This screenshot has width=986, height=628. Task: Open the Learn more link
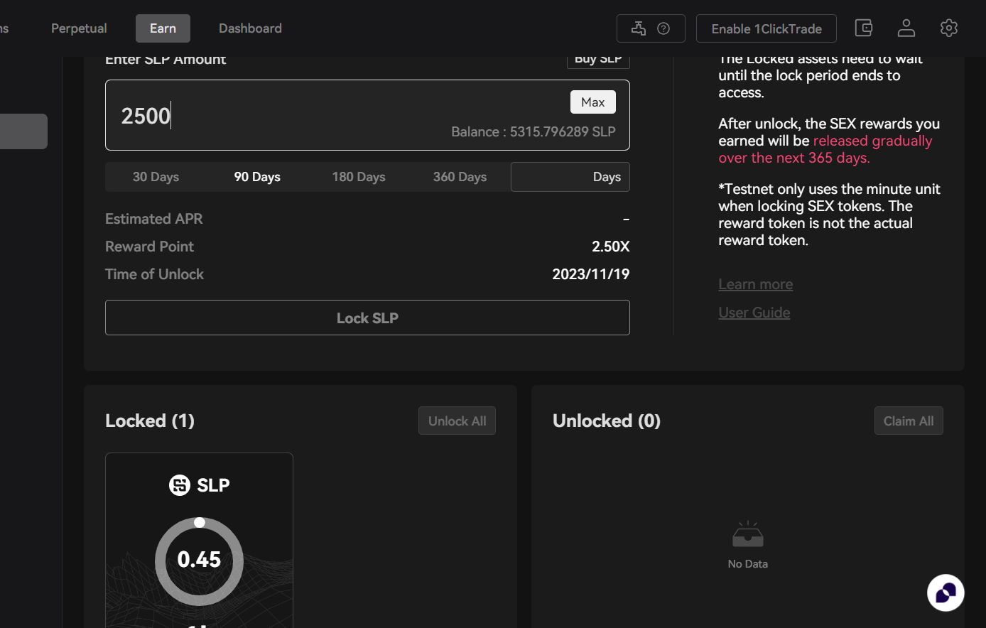click(x=756, y=284)
